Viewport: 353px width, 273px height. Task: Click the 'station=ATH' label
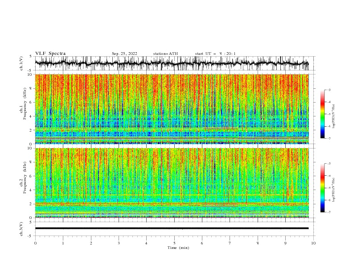165,54
